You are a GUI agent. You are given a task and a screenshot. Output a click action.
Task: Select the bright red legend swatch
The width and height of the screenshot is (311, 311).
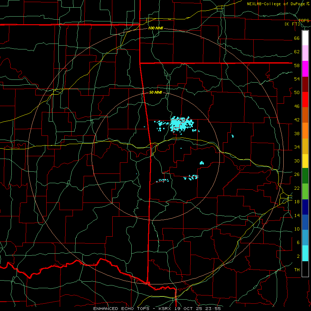(x=305, y=100)
